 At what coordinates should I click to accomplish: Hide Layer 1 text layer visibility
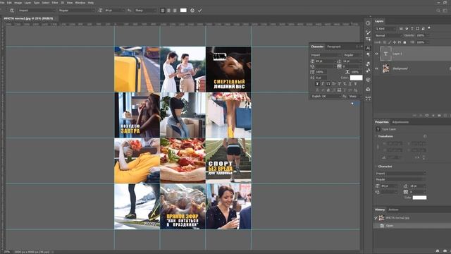pos(376,54)
